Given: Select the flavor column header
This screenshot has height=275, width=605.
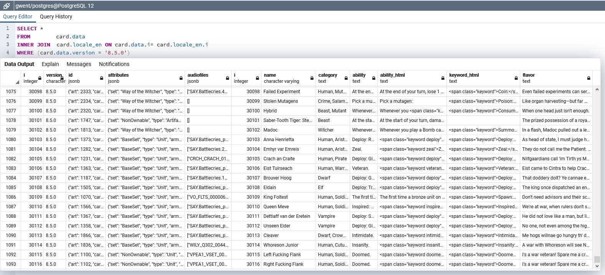Looking at the screenshot, I should [x=556, y=78].
